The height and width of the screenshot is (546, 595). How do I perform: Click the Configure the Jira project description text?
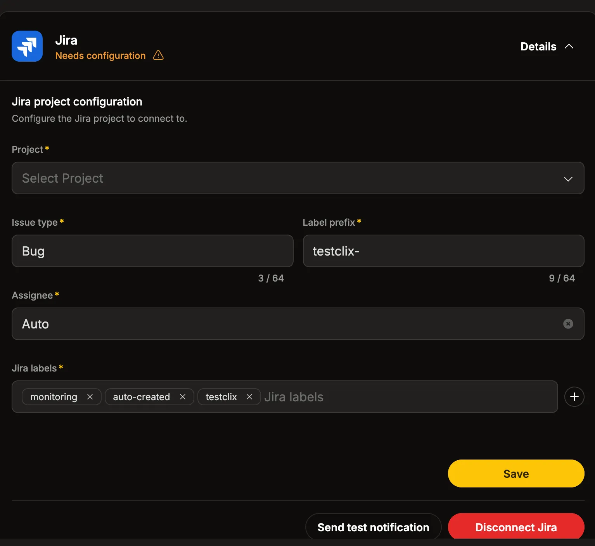tap(99, 118)
